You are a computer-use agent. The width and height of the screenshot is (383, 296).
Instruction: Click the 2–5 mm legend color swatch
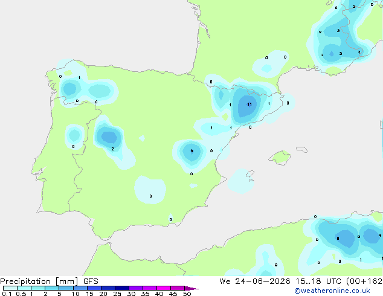52,288
